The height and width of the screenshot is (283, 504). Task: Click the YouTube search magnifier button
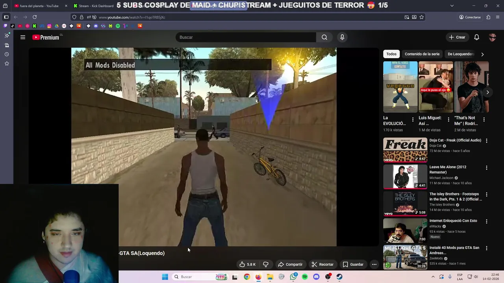click(x=324, y=37)
